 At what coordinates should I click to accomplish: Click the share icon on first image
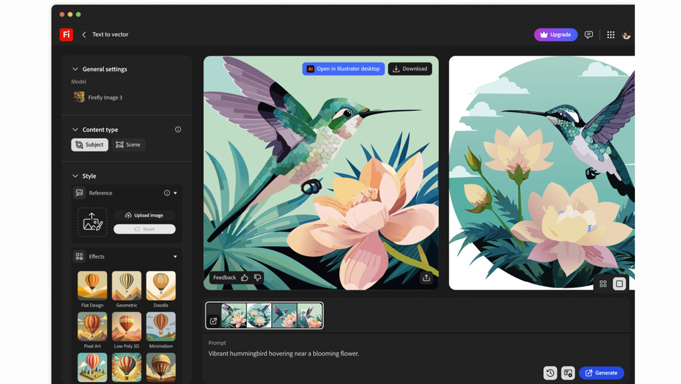pyautogui.click(x=426, y=278)
